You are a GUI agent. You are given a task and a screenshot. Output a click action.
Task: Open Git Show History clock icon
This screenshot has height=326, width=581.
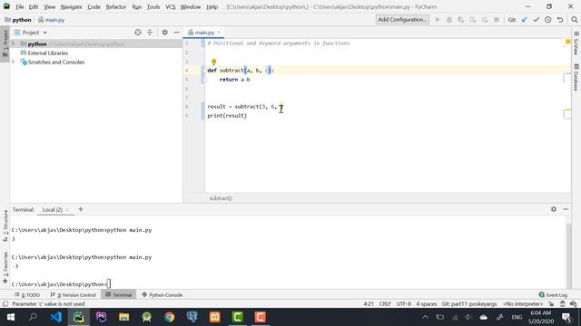[548, 20]
